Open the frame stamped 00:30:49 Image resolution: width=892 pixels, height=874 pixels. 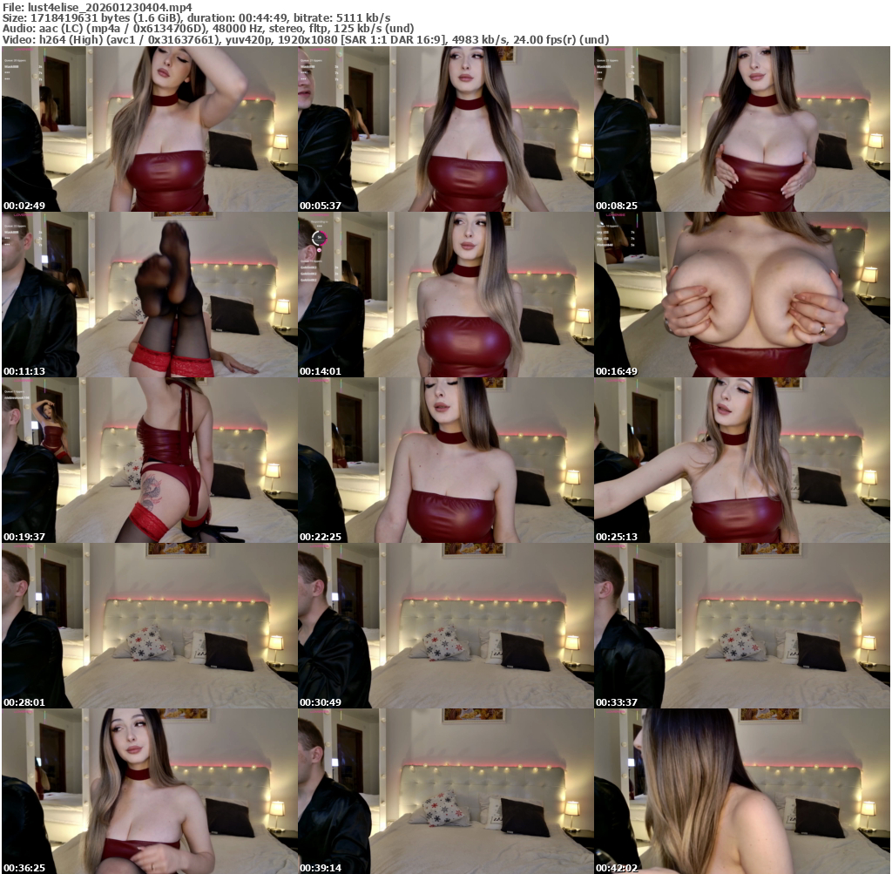point(445,626)
